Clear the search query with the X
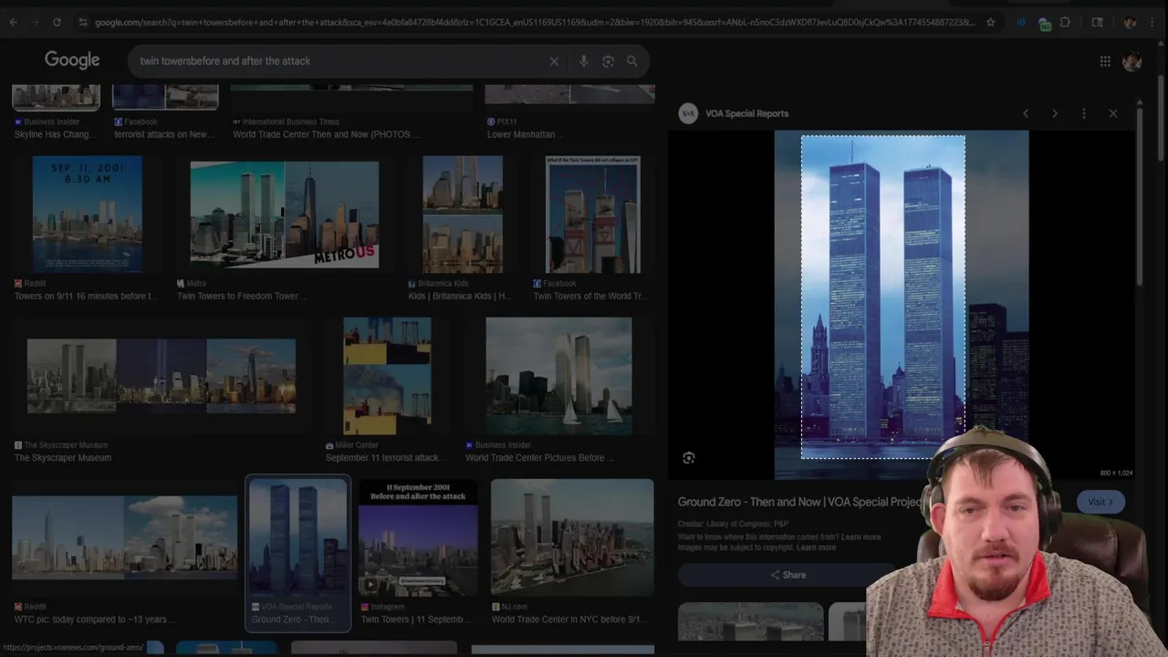 554,61
